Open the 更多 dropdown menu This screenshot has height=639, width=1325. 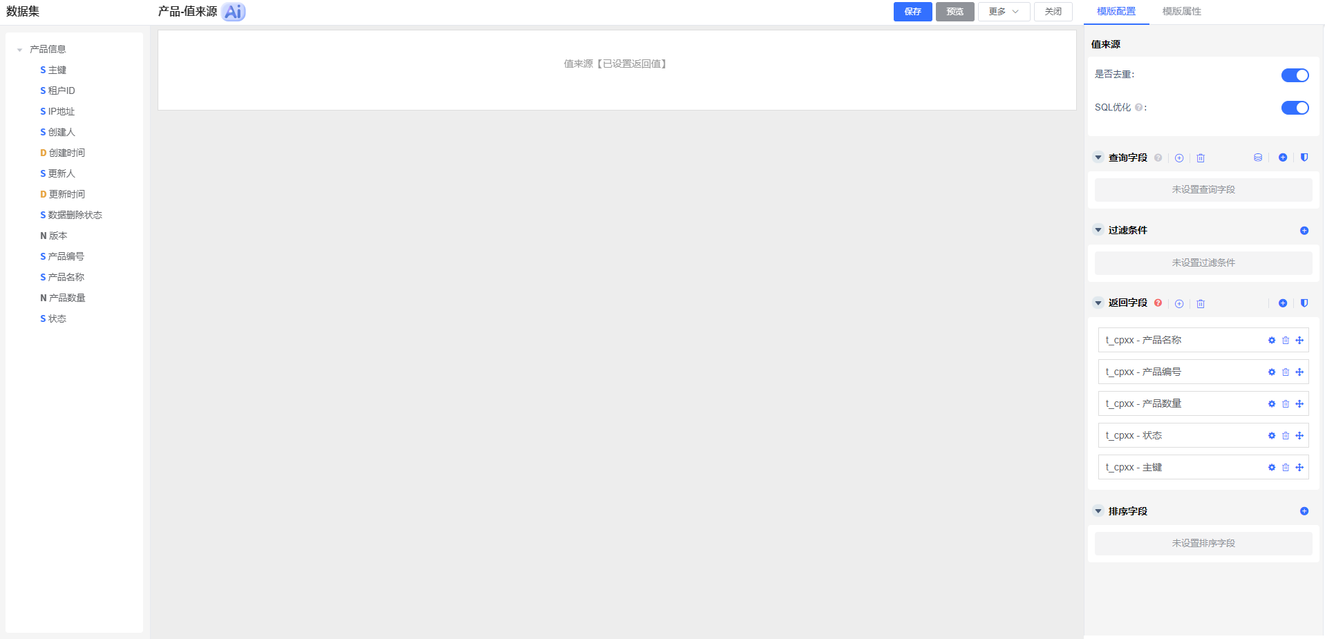coord(1004,12)
